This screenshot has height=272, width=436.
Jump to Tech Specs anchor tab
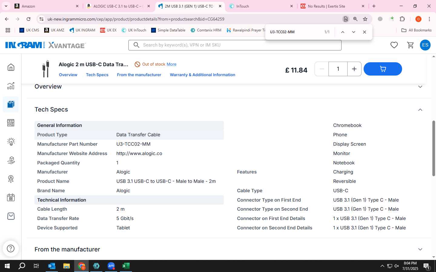coord(97,75)
